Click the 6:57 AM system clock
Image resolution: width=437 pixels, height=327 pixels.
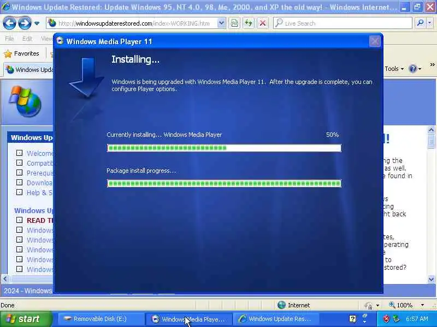pyautogui.click(x=417, y=319)
